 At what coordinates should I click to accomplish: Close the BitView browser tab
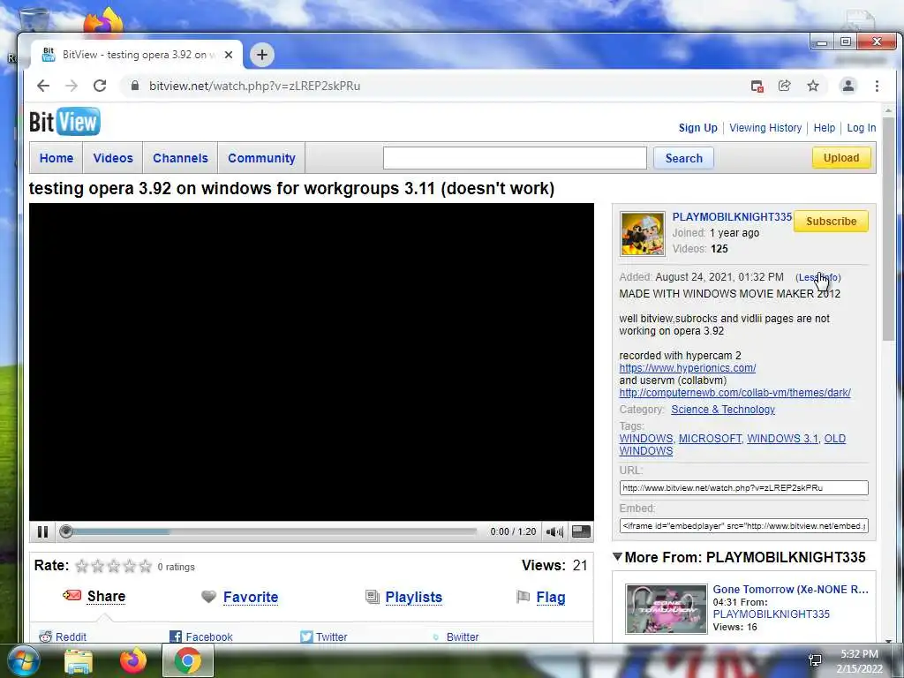[229, 55]
